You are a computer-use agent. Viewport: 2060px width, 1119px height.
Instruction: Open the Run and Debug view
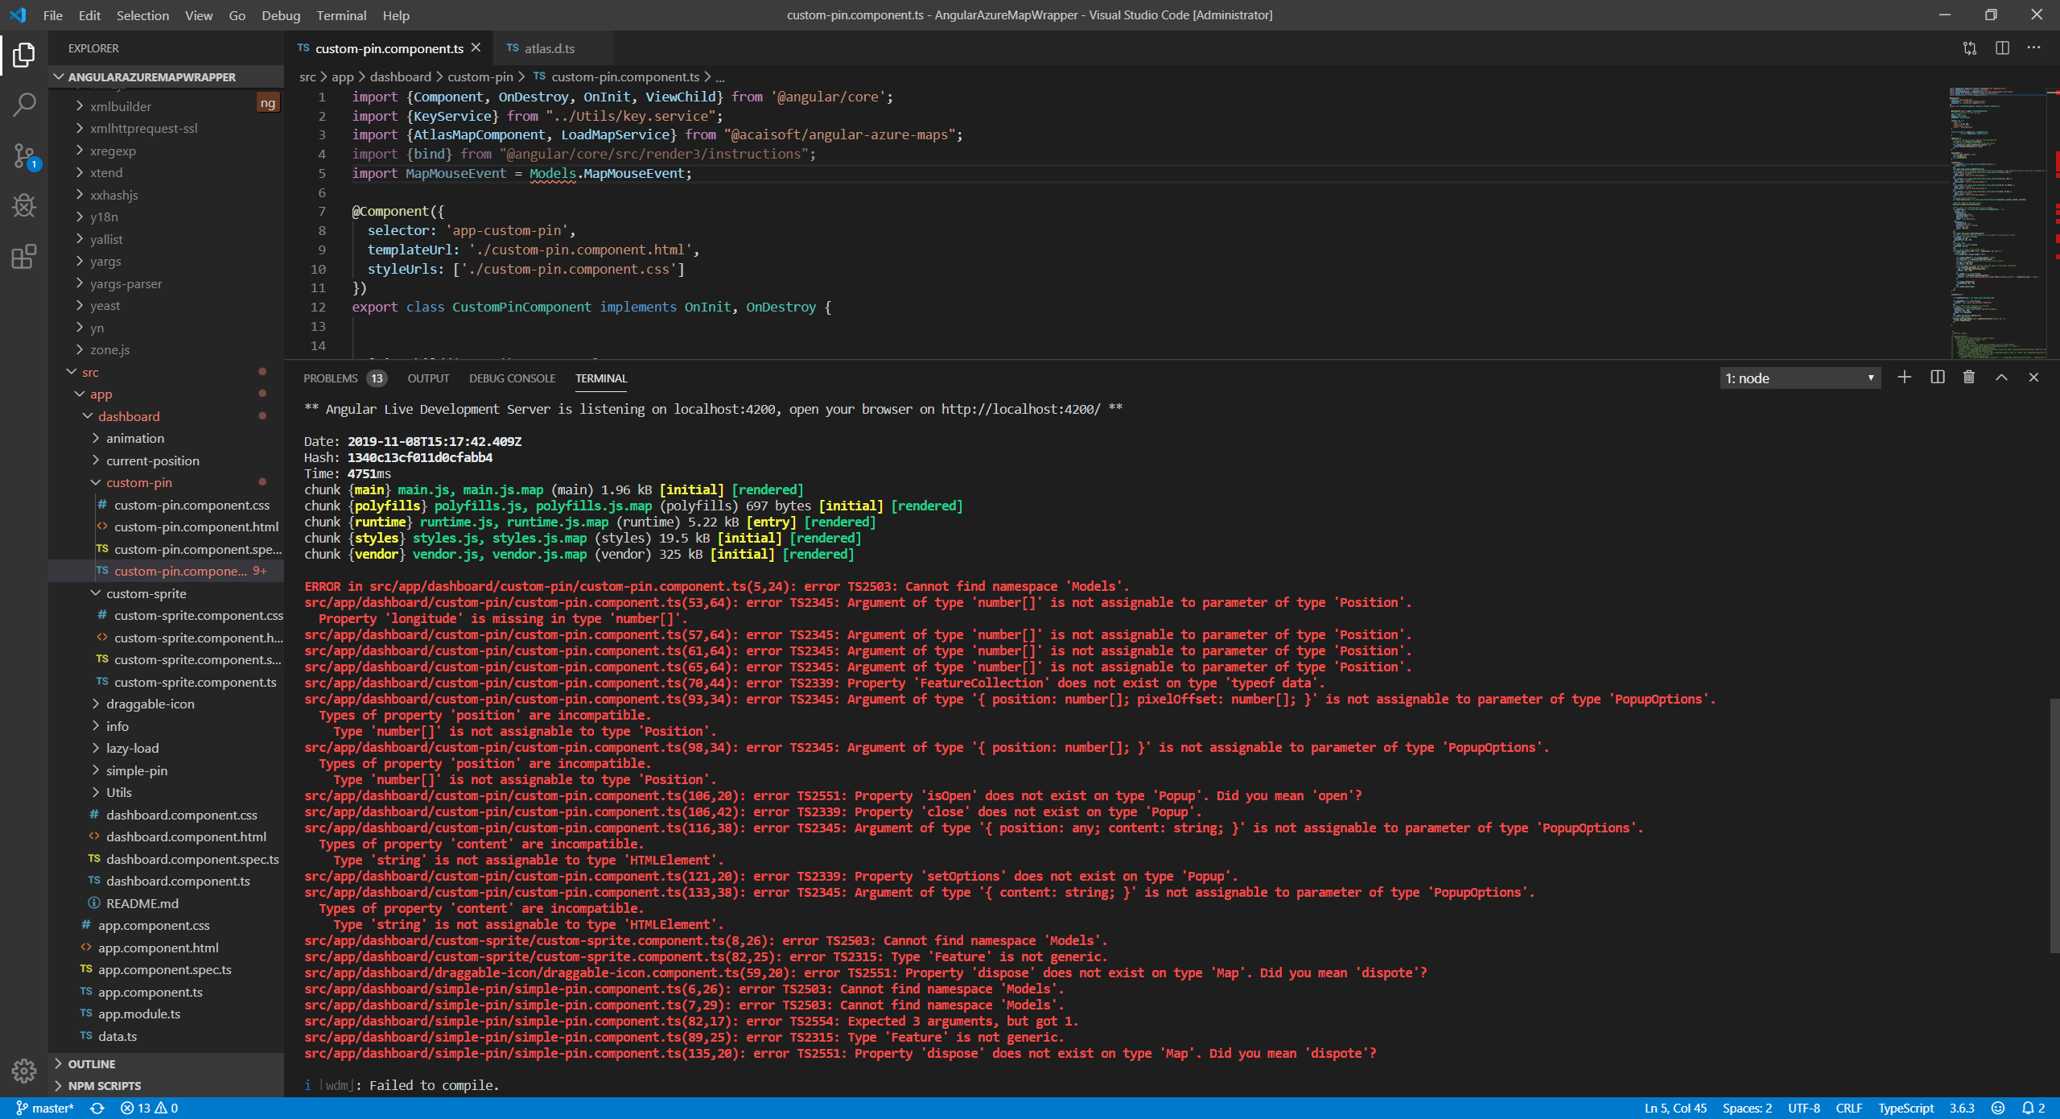(x=24, y=205)
